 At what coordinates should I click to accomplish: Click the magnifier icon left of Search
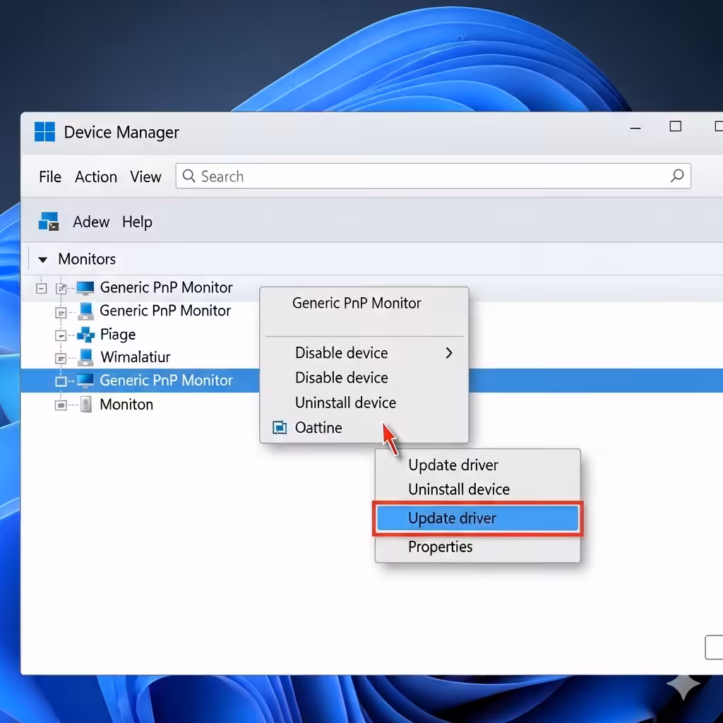[189, 176]
